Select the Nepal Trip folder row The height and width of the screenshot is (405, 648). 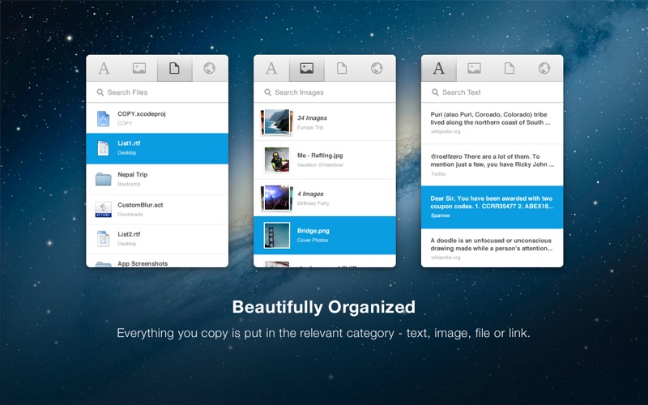[157, 179]
